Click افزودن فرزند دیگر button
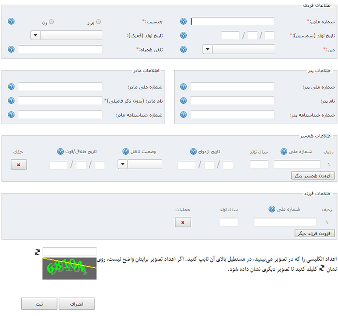Screen dimensions: 338x316 315,233
